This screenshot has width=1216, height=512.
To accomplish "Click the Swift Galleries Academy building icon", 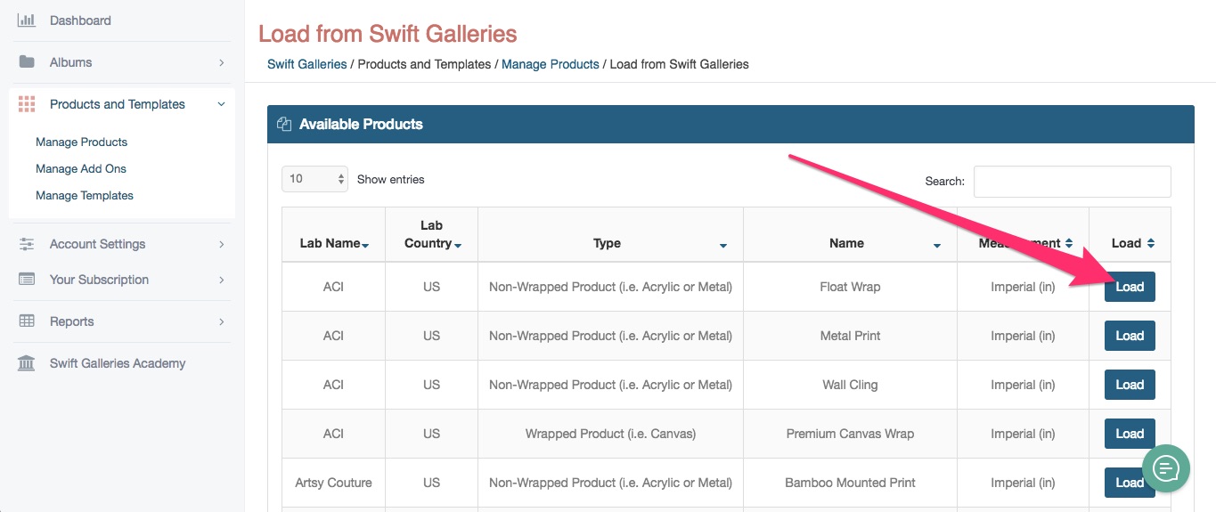I will (27, 363).
